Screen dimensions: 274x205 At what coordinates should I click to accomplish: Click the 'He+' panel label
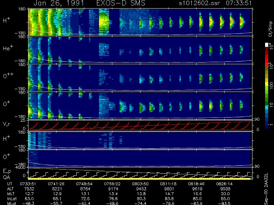8,48
